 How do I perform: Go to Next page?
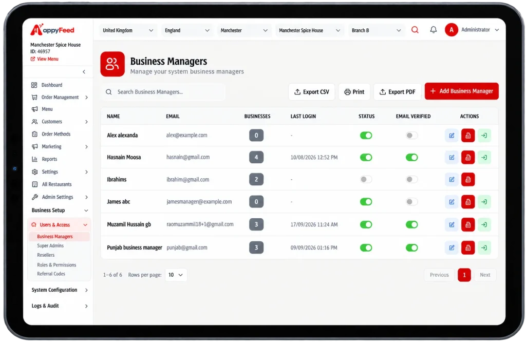tap(485, 275)
